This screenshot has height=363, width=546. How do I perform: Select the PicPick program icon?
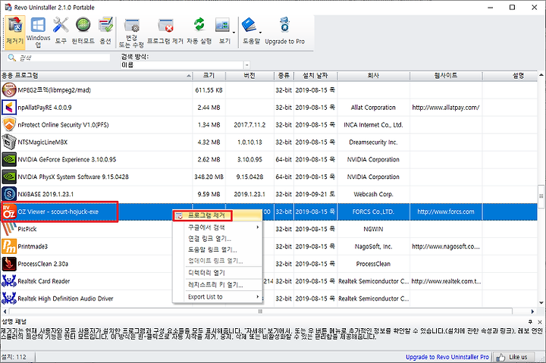pyautogui.click(x=8, y=229)
